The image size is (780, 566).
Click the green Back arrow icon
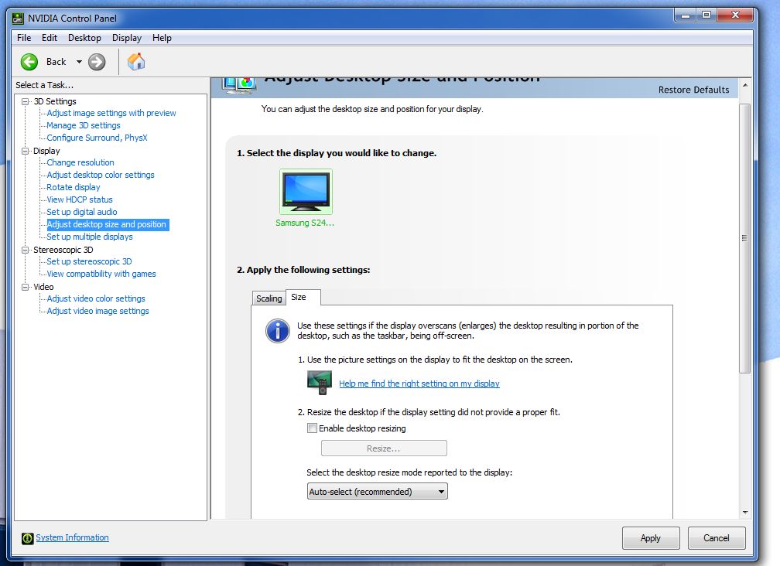[x=29, y=62]
